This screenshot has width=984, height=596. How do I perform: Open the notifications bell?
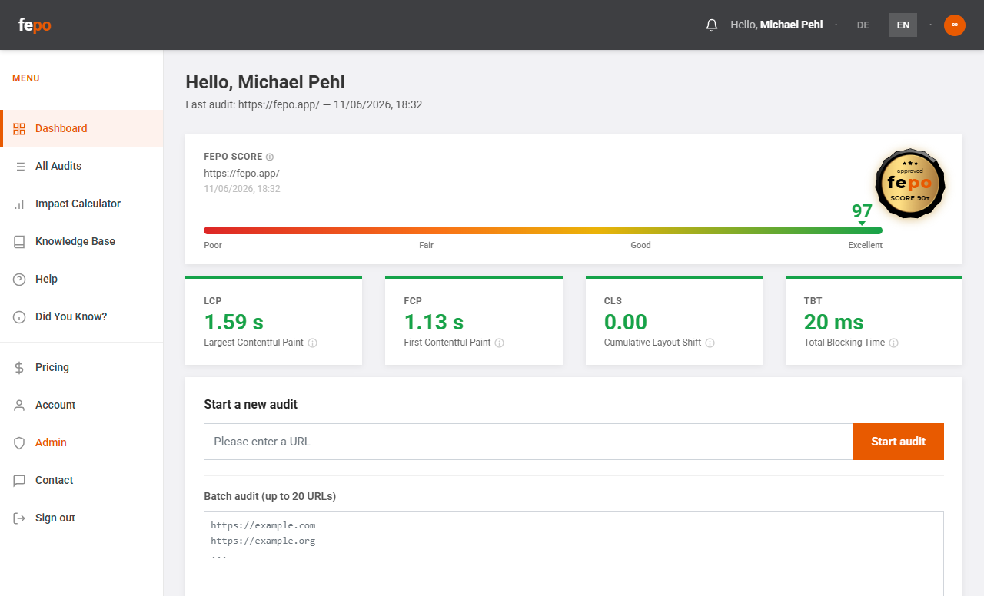point(712,25)
